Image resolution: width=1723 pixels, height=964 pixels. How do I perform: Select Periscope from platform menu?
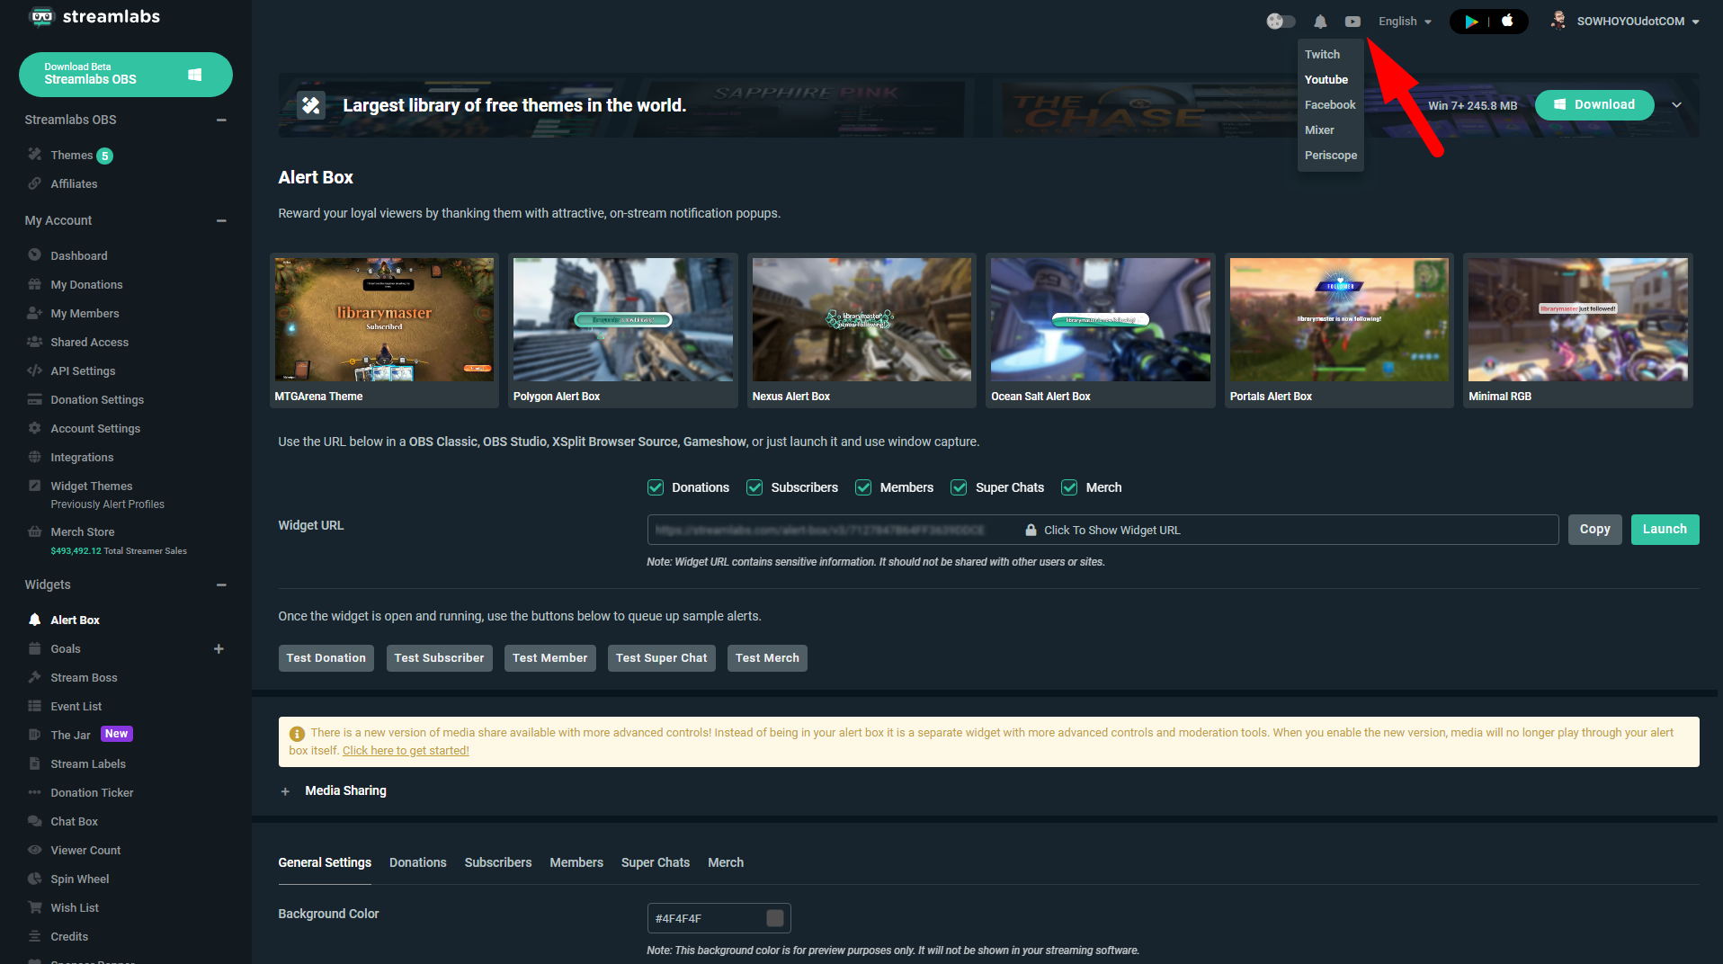(1331, 155)
